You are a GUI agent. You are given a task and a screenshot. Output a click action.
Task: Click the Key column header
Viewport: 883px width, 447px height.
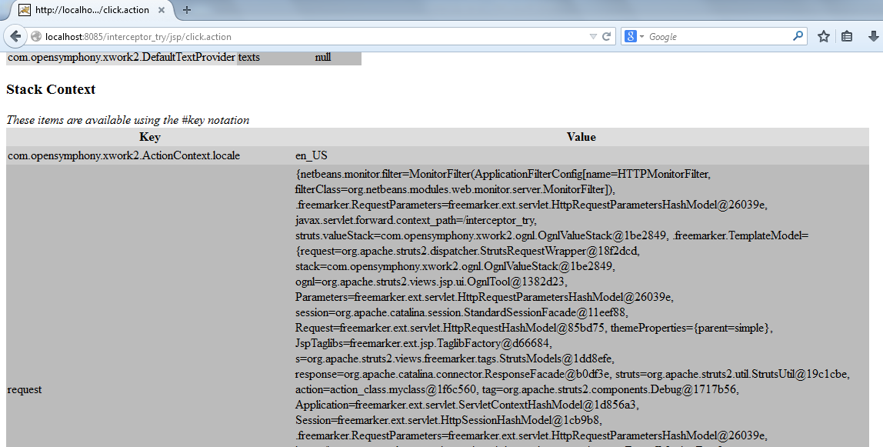149,137
